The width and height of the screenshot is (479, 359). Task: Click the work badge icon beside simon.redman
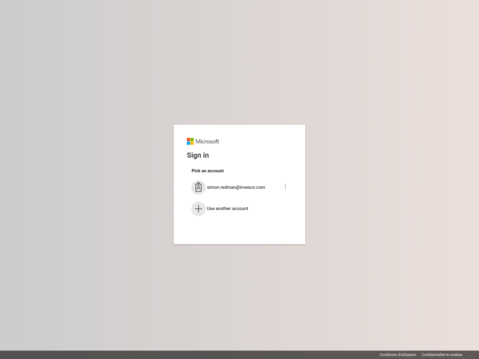click(x=198, y=188)
